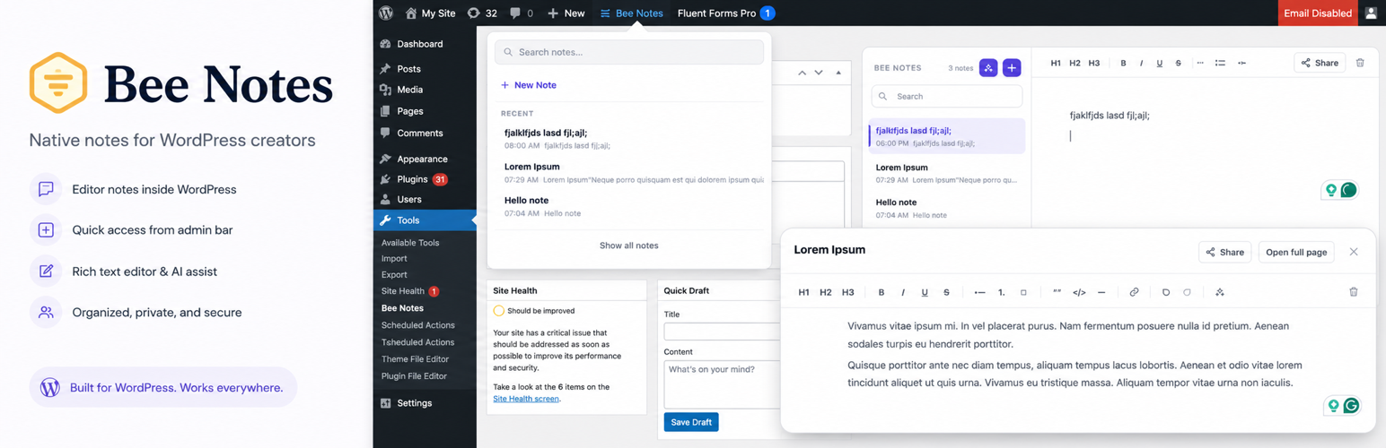
Task: Apply H1 heading in the full-page editor toolbar
Action: click(x=1056, y=63)
